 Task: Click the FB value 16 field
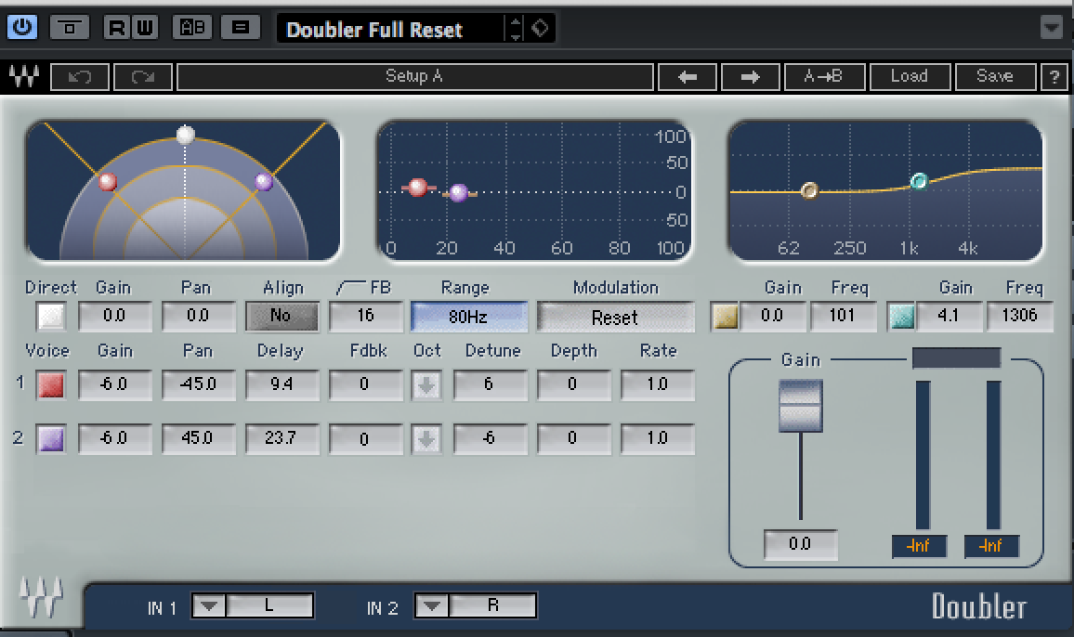tap(365, 316)
